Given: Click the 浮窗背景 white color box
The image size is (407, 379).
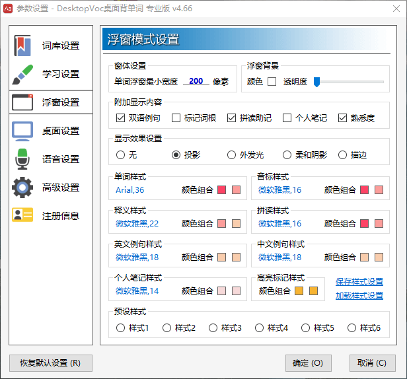Looking at the screenshot, I should coord(272,81).
